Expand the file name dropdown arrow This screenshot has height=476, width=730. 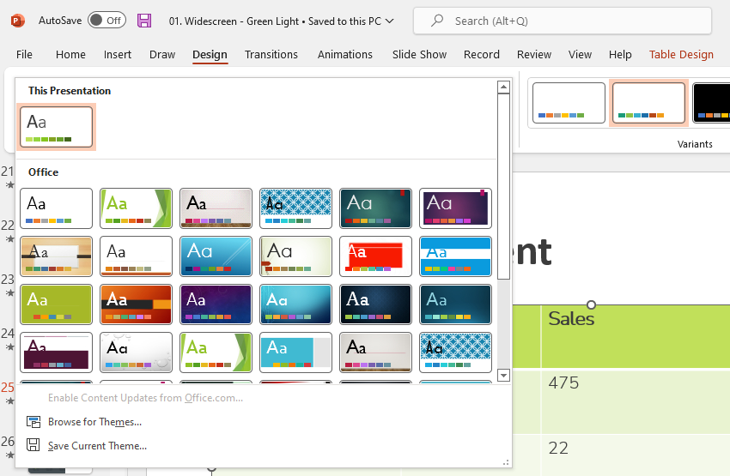pos(391,21)
